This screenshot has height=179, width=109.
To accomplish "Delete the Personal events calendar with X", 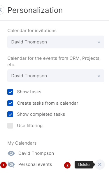I will (100, 164).
